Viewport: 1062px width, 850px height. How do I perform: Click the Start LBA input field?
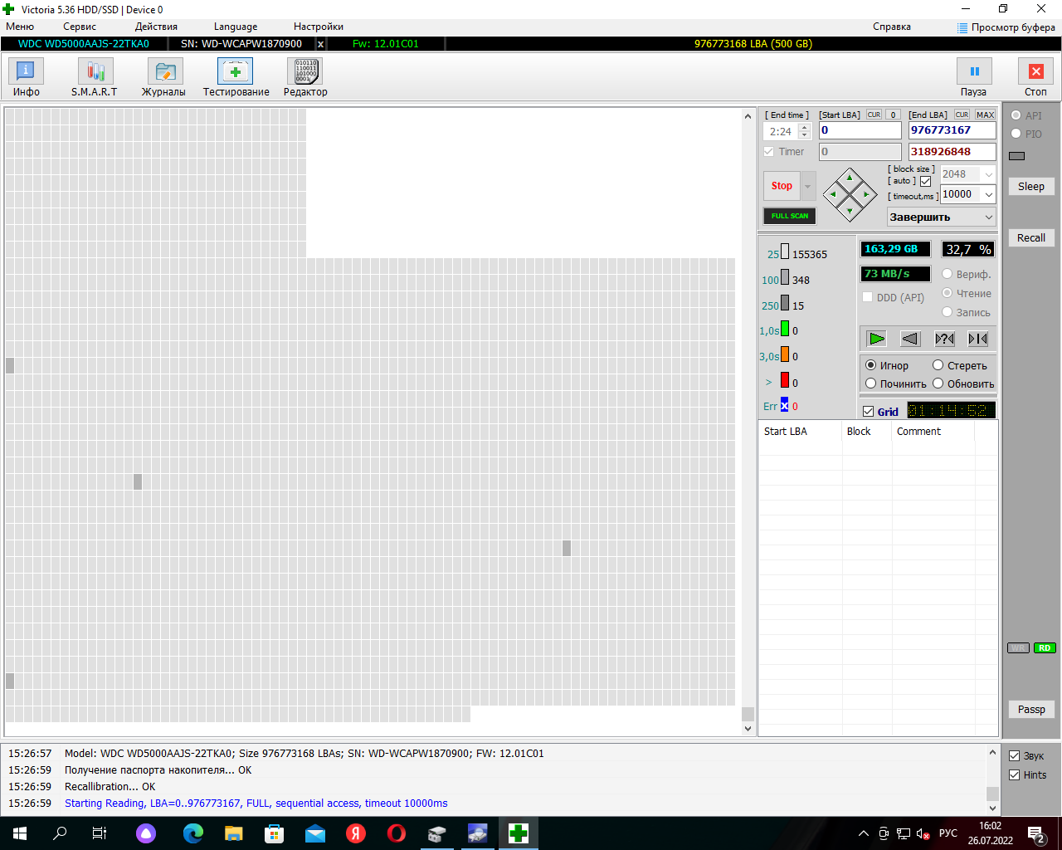[860, 130]
